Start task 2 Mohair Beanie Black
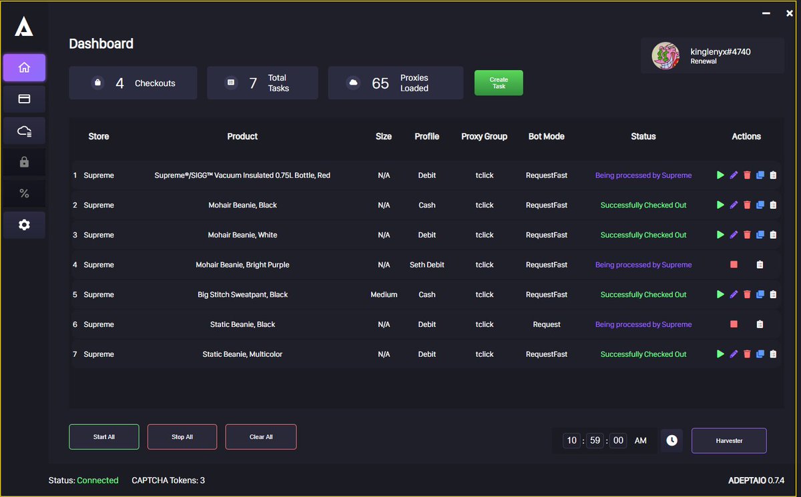The width and height of the screenshot is (801, 497). (x=720, y=205)
